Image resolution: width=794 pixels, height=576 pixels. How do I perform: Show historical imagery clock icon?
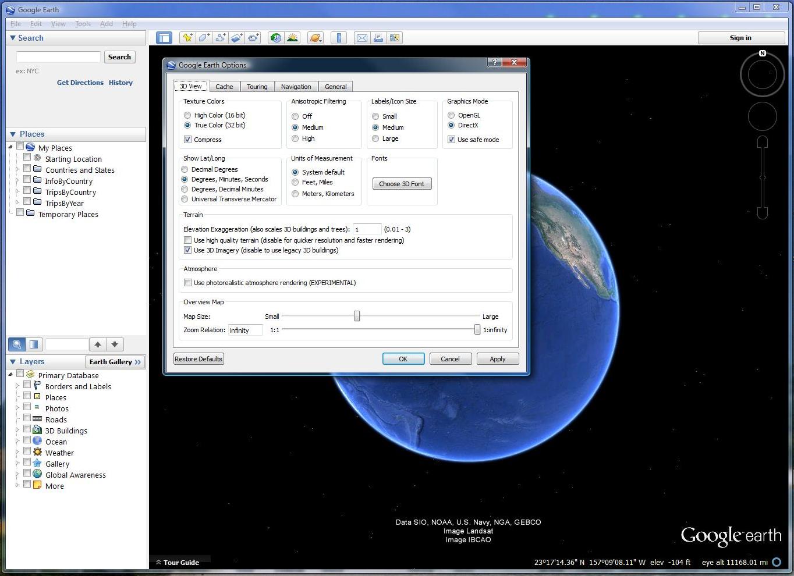275,38
